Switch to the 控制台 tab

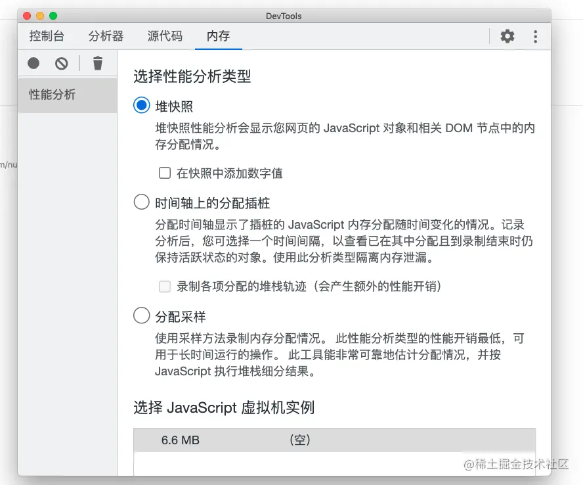(x=47, y=36)
